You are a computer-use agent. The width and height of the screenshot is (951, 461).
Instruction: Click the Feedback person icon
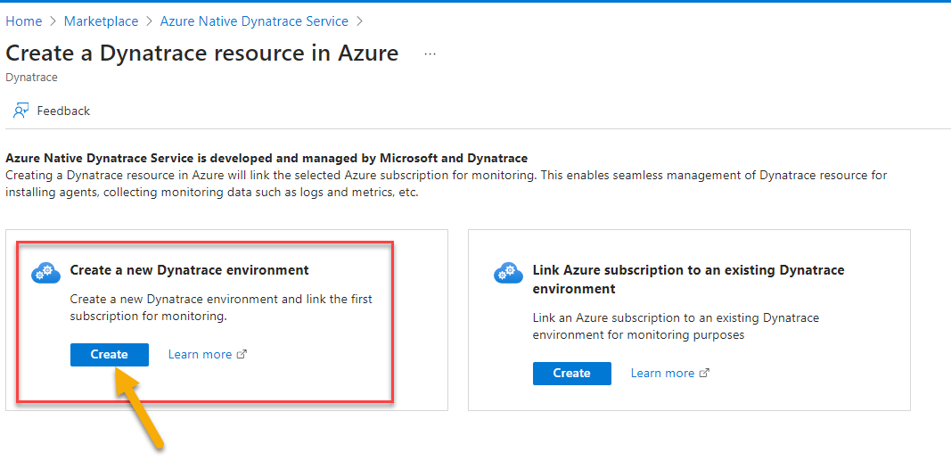tap(20, 111)
